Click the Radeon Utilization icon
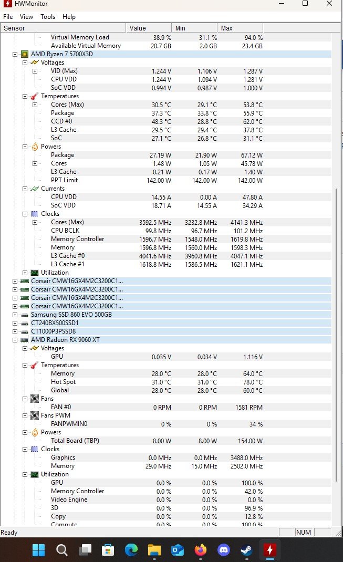 pos(35,474)
